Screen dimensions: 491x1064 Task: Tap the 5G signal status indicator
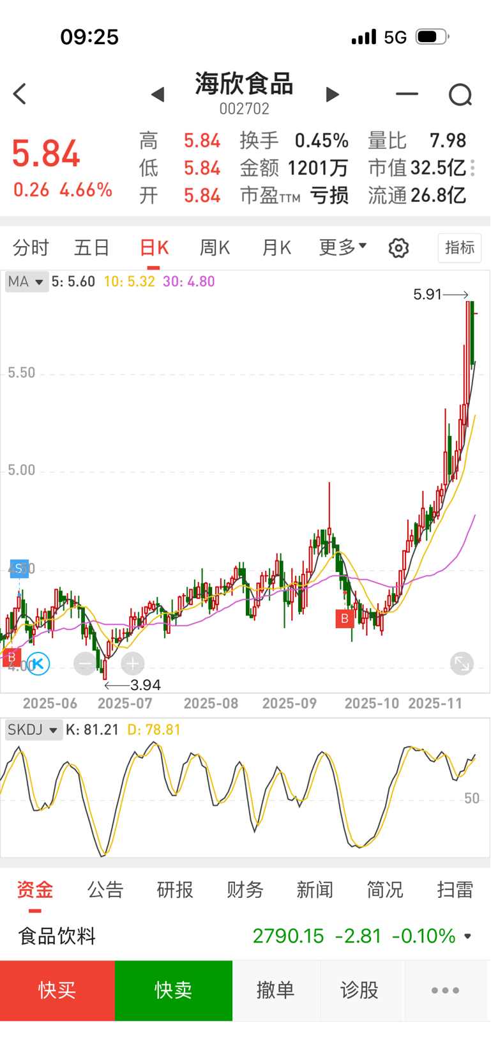click(395, 37)
